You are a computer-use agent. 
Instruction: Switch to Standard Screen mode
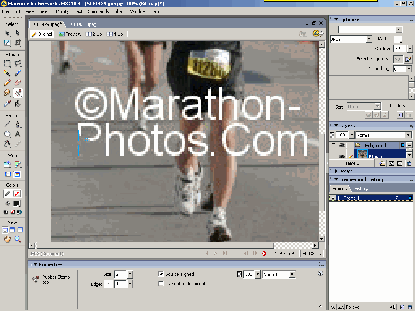pos(5,230)
